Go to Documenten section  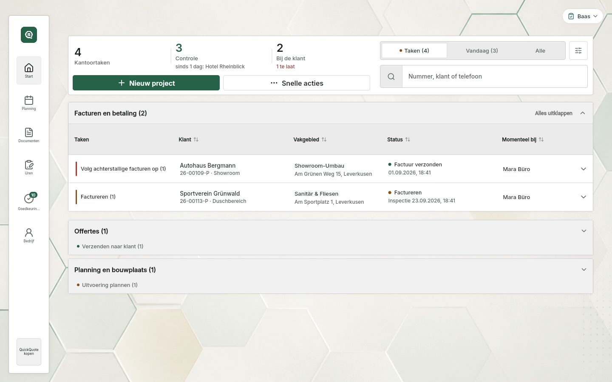29,135
